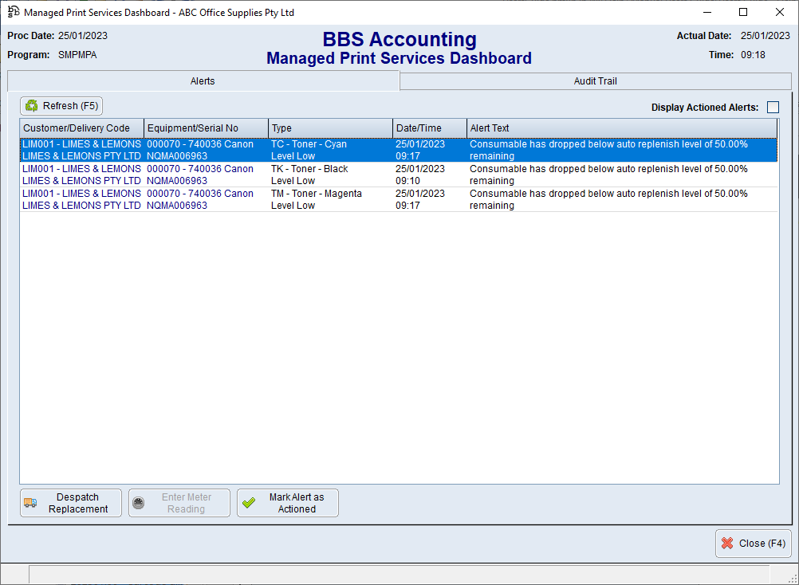The width and height of the screenshot is (799, 585).
Task: Click the application icon in title bar
Action: (x=14, y=12)
